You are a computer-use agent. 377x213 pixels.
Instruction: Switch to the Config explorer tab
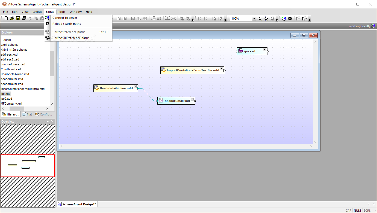(x=43, y=114)
